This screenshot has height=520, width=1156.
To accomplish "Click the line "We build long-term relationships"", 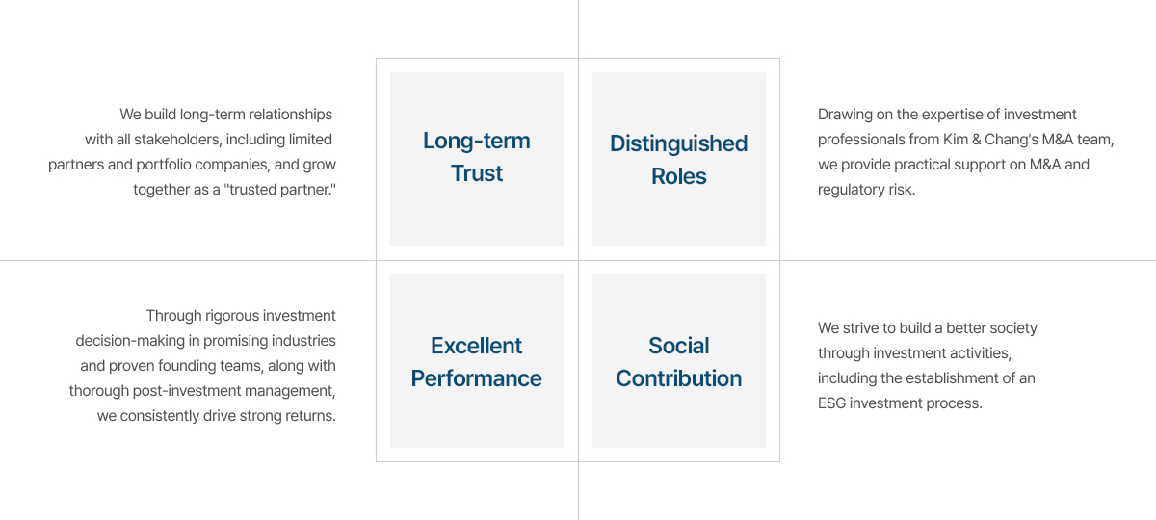I will (x=226, y=114).
